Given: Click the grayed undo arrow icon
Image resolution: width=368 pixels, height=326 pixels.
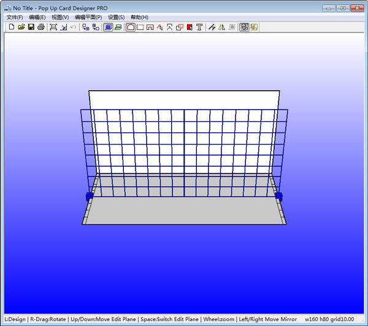Looking at the screenshot, I should pos(73,27).
